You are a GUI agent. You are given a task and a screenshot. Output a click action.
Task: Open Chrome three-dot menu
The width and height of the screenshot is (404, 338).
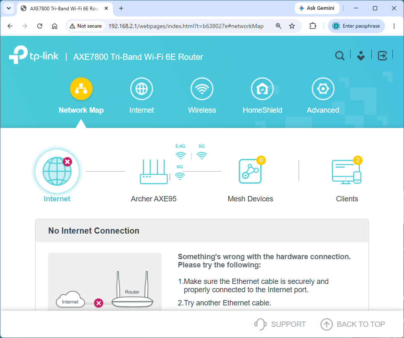tap(394, 26)
